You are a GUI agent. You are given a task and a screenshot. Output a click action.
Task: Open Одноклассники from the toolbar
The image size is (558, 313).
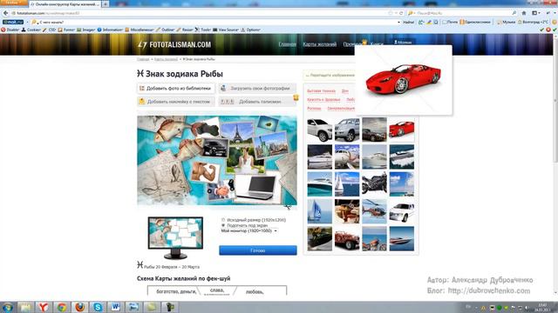click(x=475, y=22)
